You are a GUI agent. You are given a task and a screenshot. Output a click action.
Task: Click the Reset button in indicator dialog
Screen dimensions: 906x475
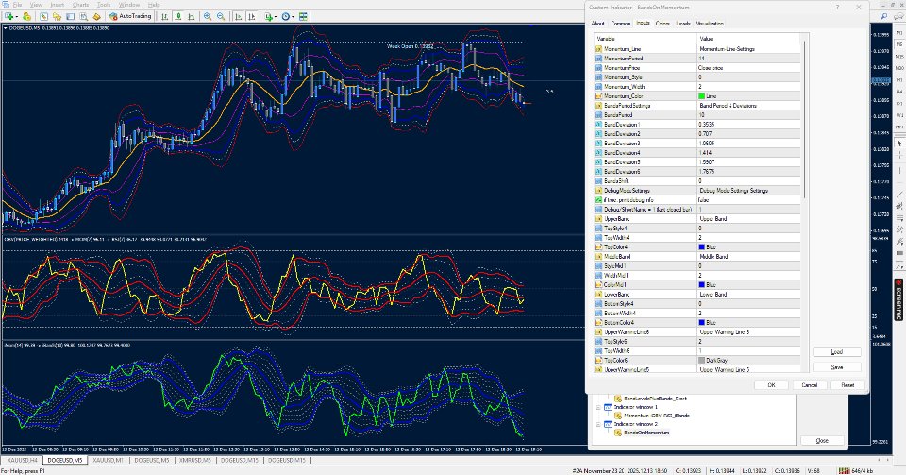pyautogui.click(x=847, y=385)
